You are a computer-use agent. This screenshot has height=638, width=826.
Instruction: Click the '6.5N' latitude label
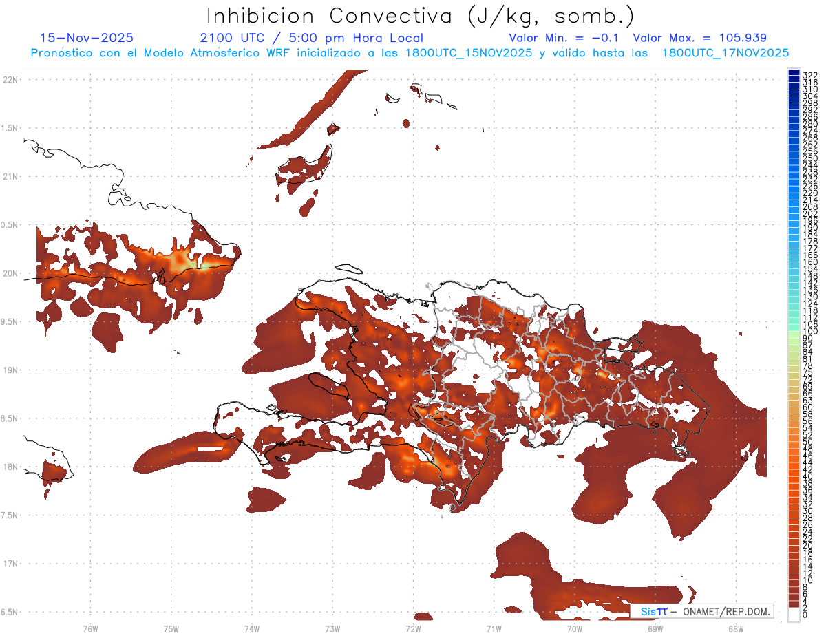10,612
